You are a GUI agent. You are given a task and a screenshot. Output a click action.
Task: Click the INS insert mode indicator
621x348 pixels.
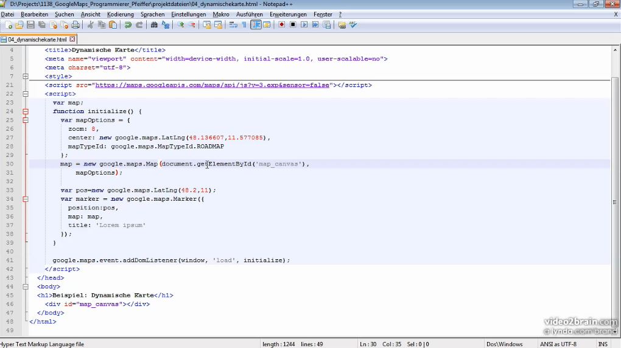[603, 344]
